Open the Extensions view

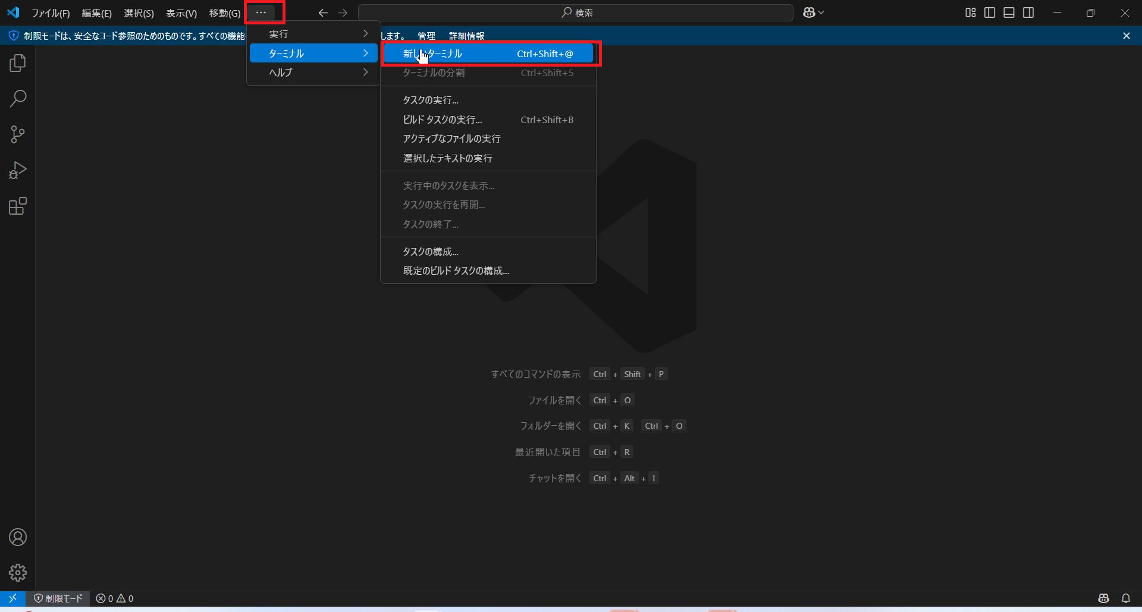coord(17,205)
